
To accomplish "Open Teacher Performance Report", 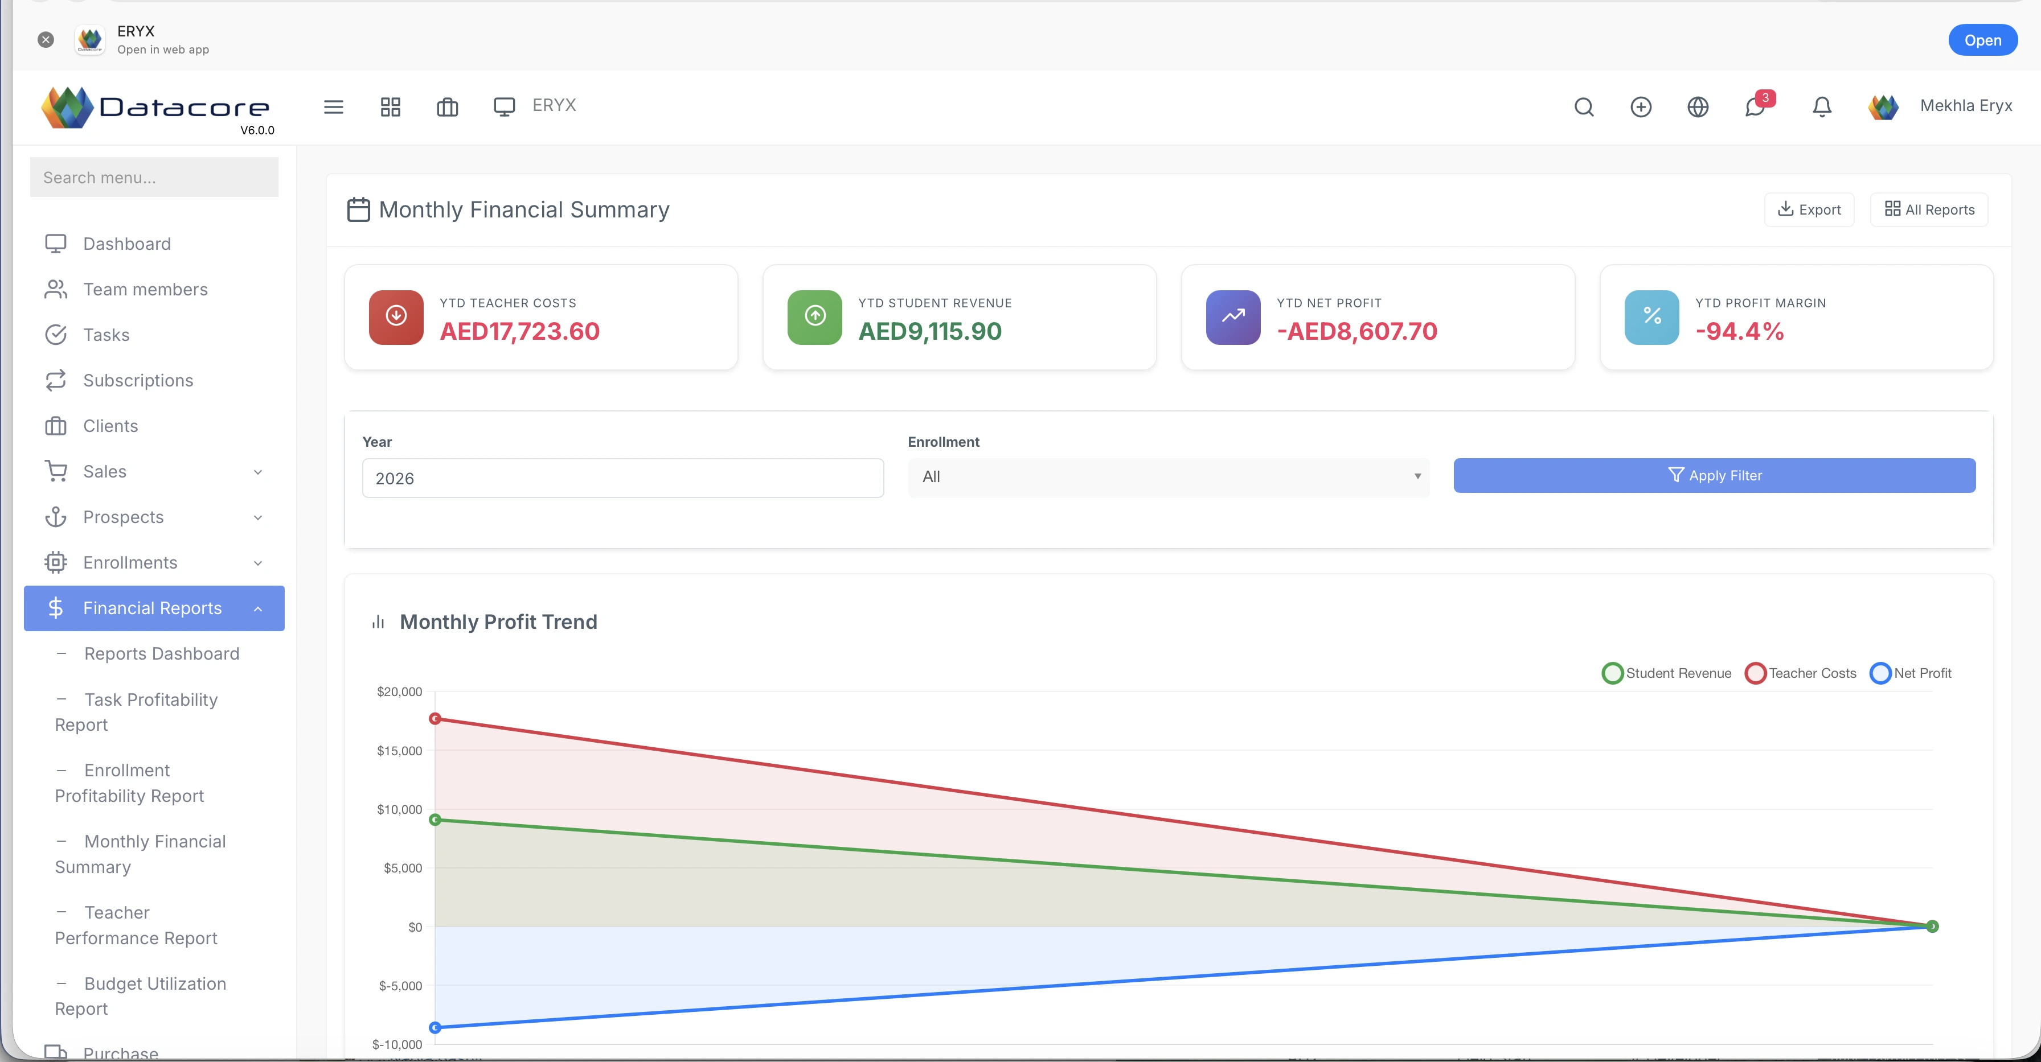I will [136, 925].
